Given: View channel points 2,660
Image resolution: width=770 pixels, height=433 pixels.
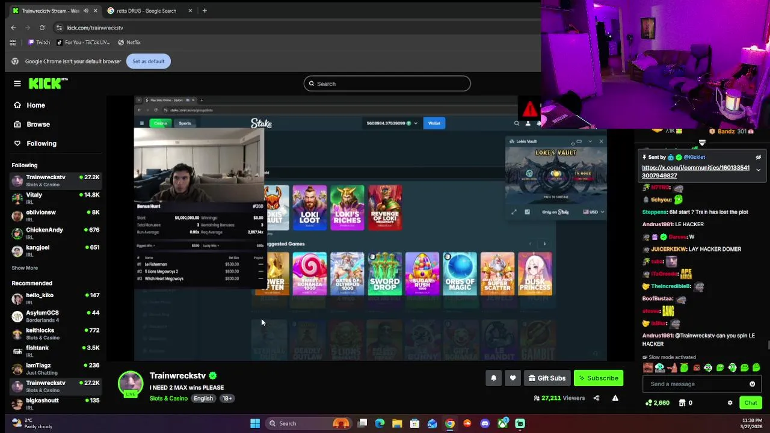Looking at the screenshot, I should click(x=658, y=403).
